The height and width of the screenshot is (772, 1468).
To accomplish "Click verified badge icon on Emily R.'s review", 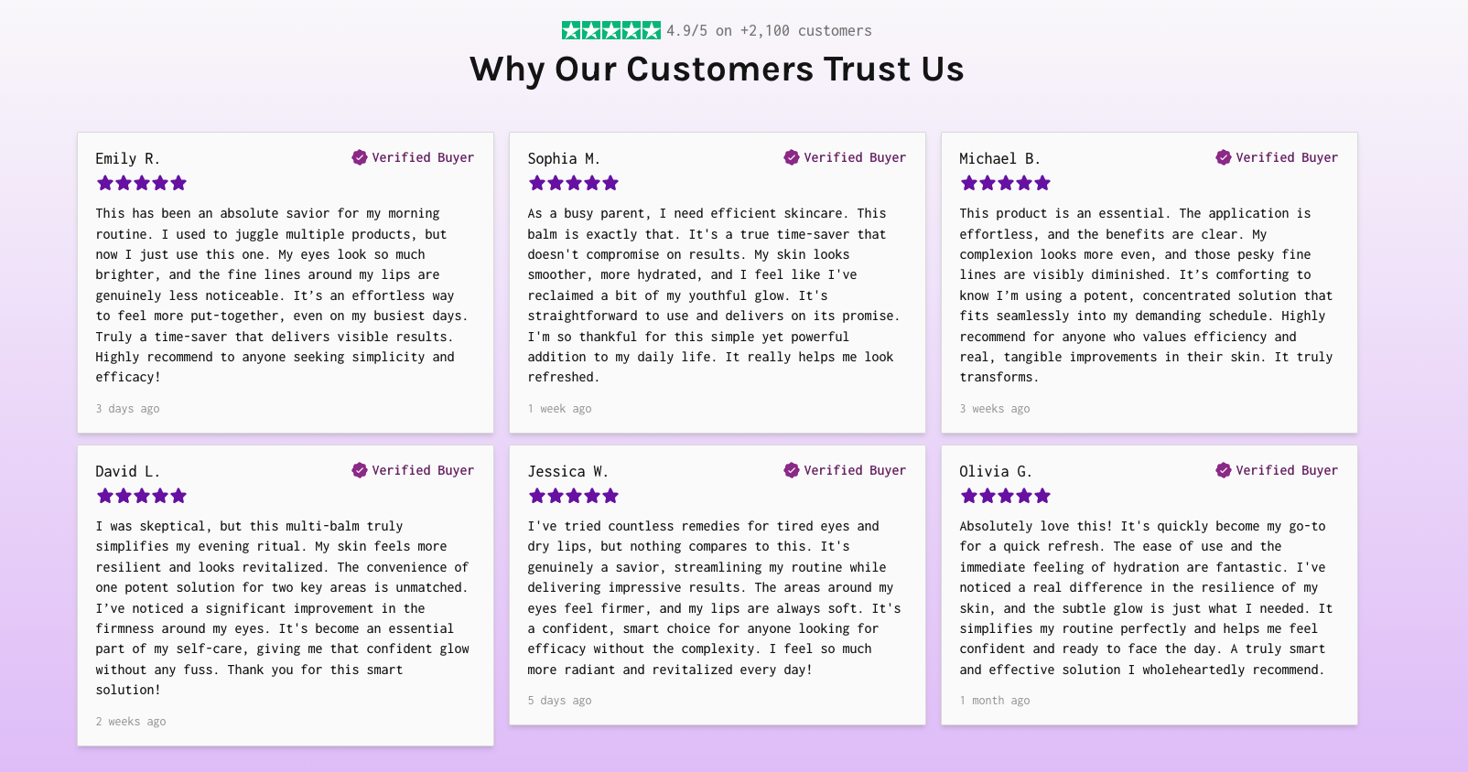I will click(360, 157).
